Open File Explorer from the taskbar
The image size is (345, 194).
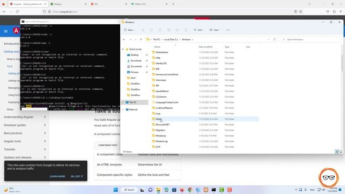tap(158, 190)
